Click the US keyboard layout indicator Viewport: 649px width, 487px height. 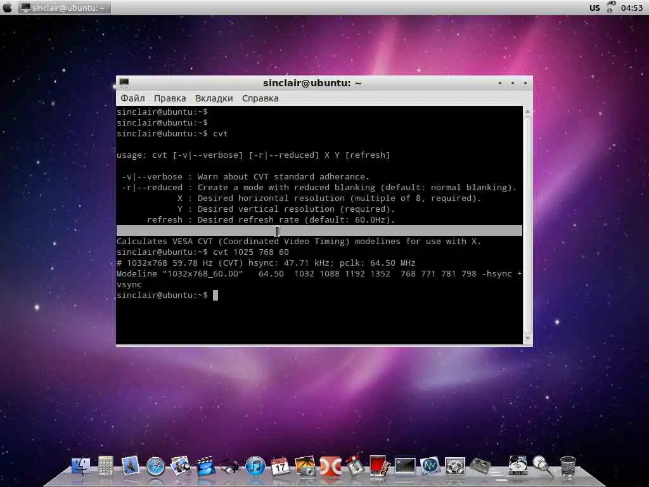click(594, 8)
